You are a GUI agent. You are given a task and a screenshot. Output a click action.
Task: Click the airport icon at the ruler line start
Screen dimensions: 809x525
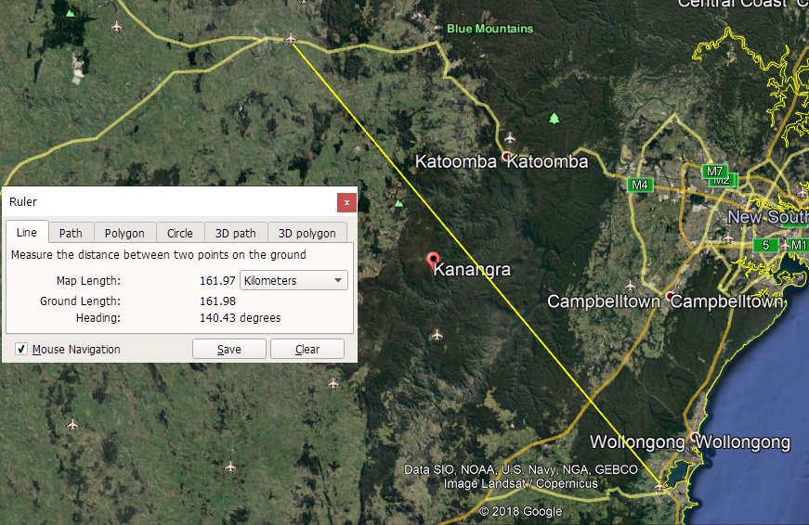[291, 39]
